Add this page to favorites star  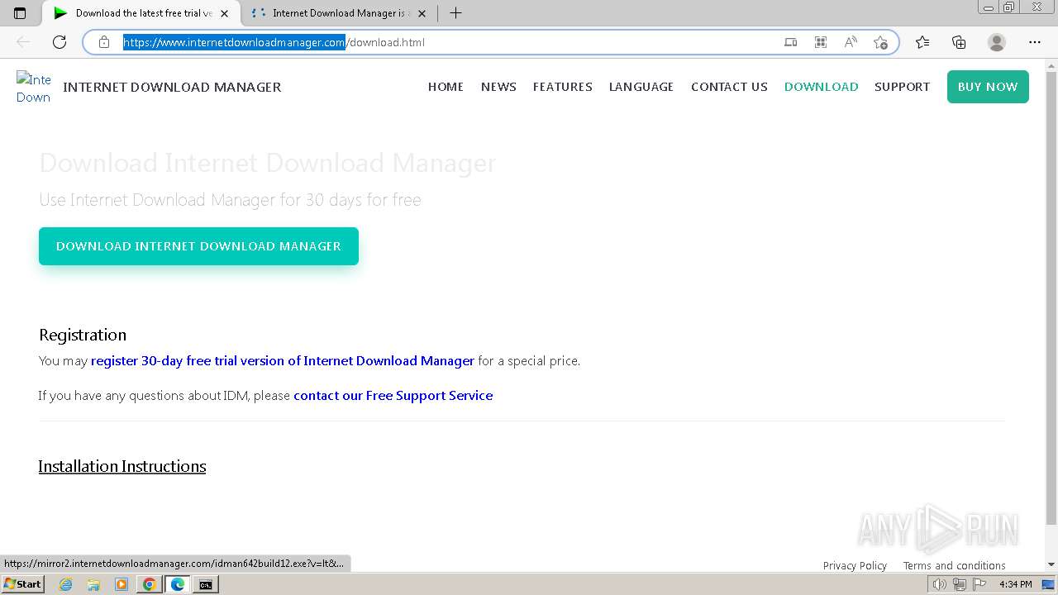coord(880,42)
